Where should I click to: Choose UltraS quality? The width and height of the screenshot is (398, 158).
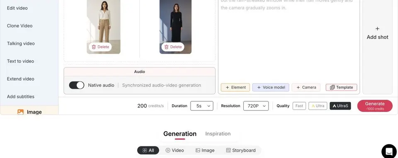(340, 106)
